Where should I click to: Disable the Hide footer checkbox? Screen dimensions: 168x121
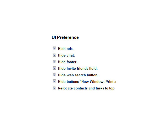(54, 62)
